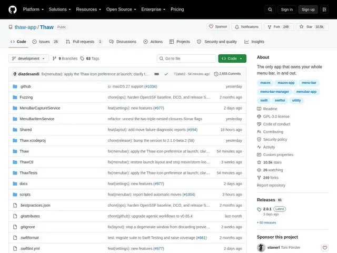Show the + 60 releases link
Screen dimensions: 337x253
(x=266, y=222)
